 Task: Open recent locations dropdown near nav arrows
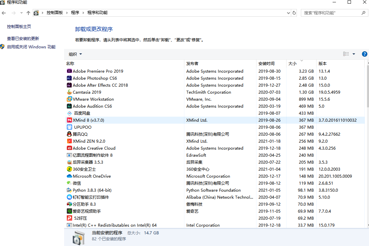(x=21, y=13)
